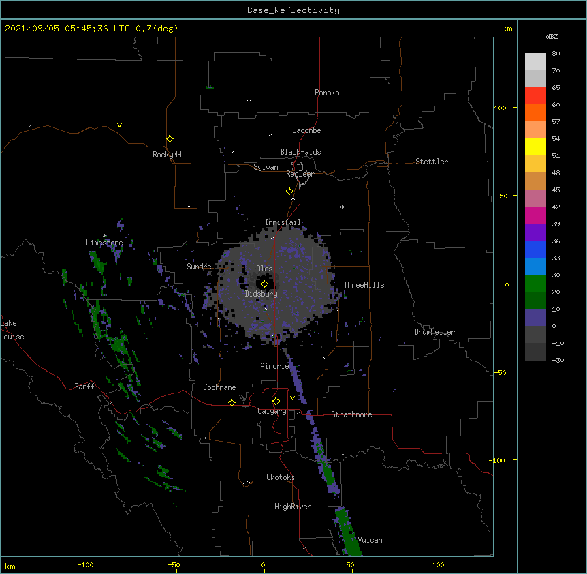Click the yellow V marker northwest of RockyMH

click(x=119, y=125)
